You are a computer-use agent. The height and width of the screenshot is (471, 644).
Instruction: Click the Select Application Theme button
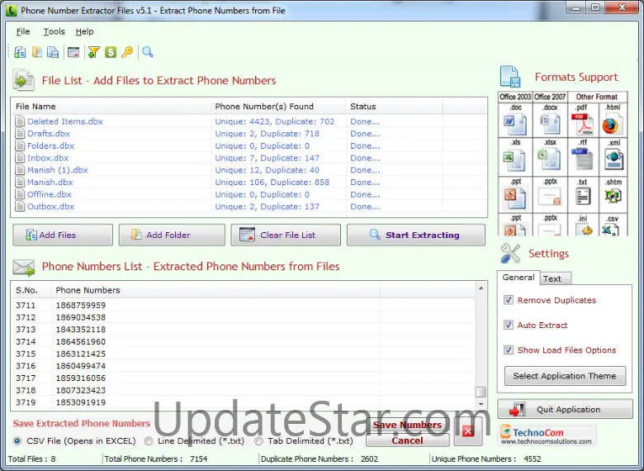tap(565, 376)
